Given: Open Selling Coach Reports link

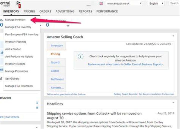Looking at the screenshot, I should coord(125,94).
